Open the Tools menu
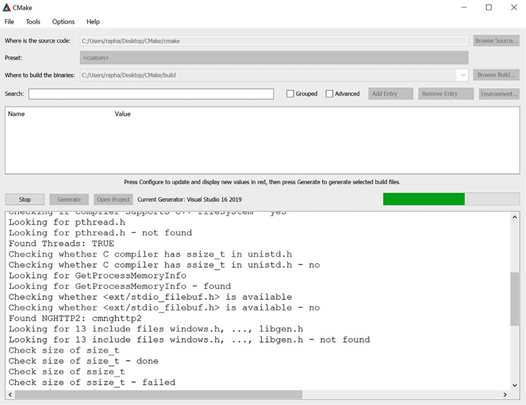The width and height of the screenshot is (526, 405). [33, 22]
